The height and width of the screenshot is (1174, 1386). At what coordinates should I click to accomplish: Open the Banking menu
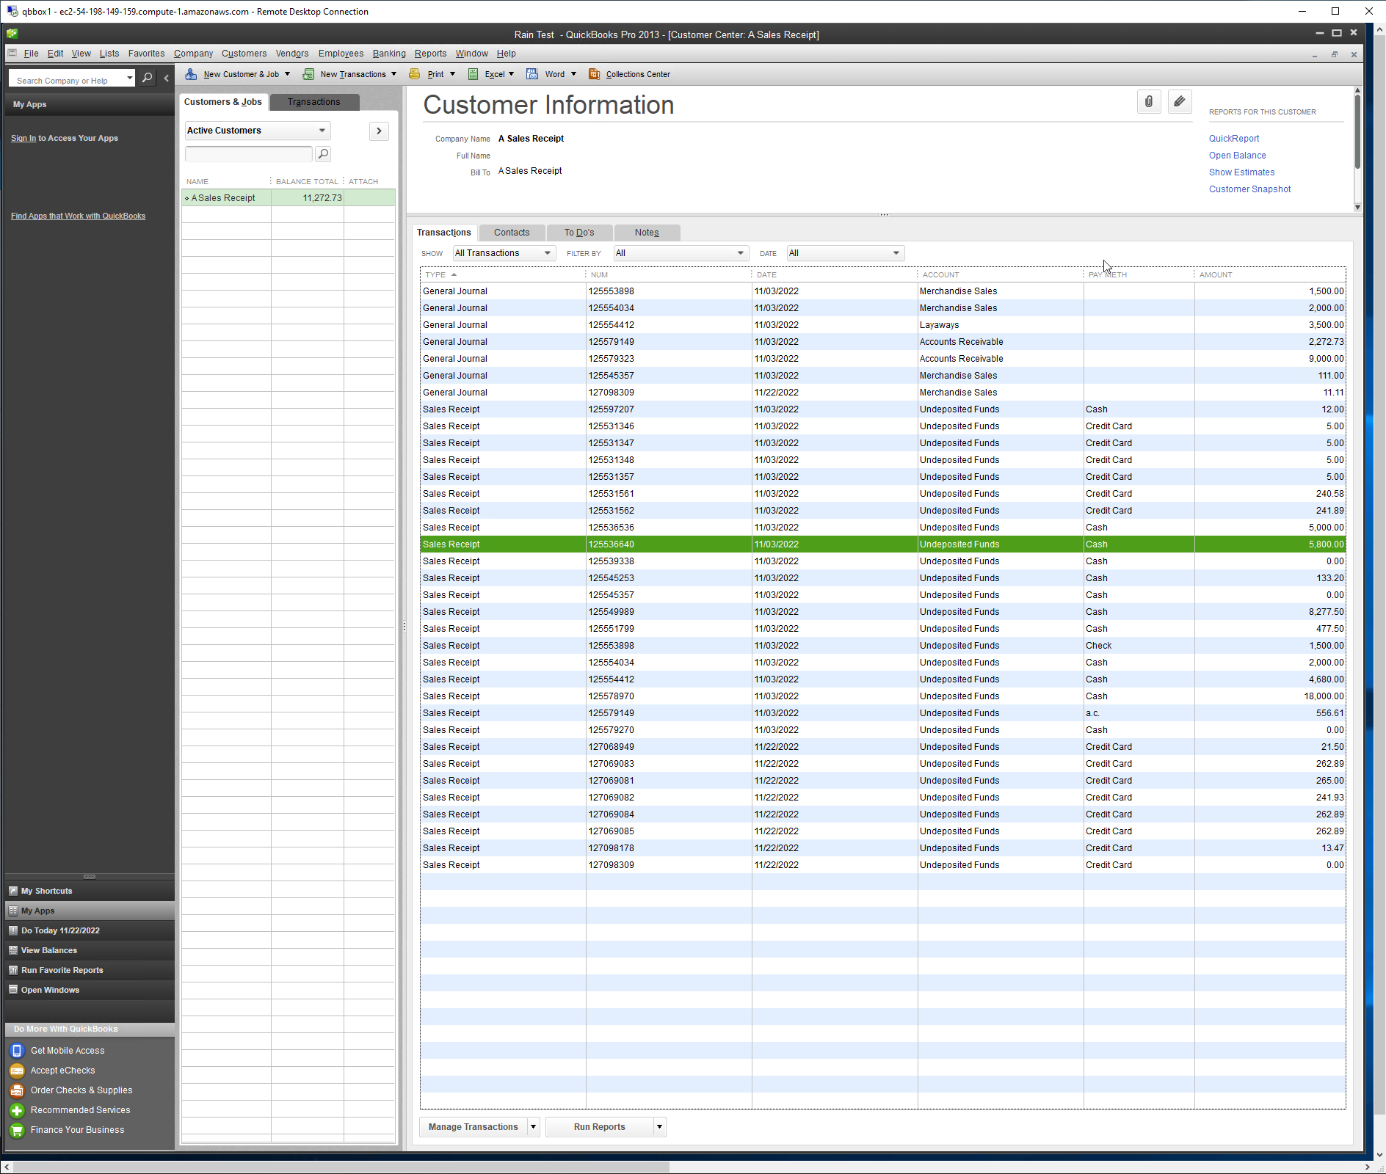[x=389, y=54]
